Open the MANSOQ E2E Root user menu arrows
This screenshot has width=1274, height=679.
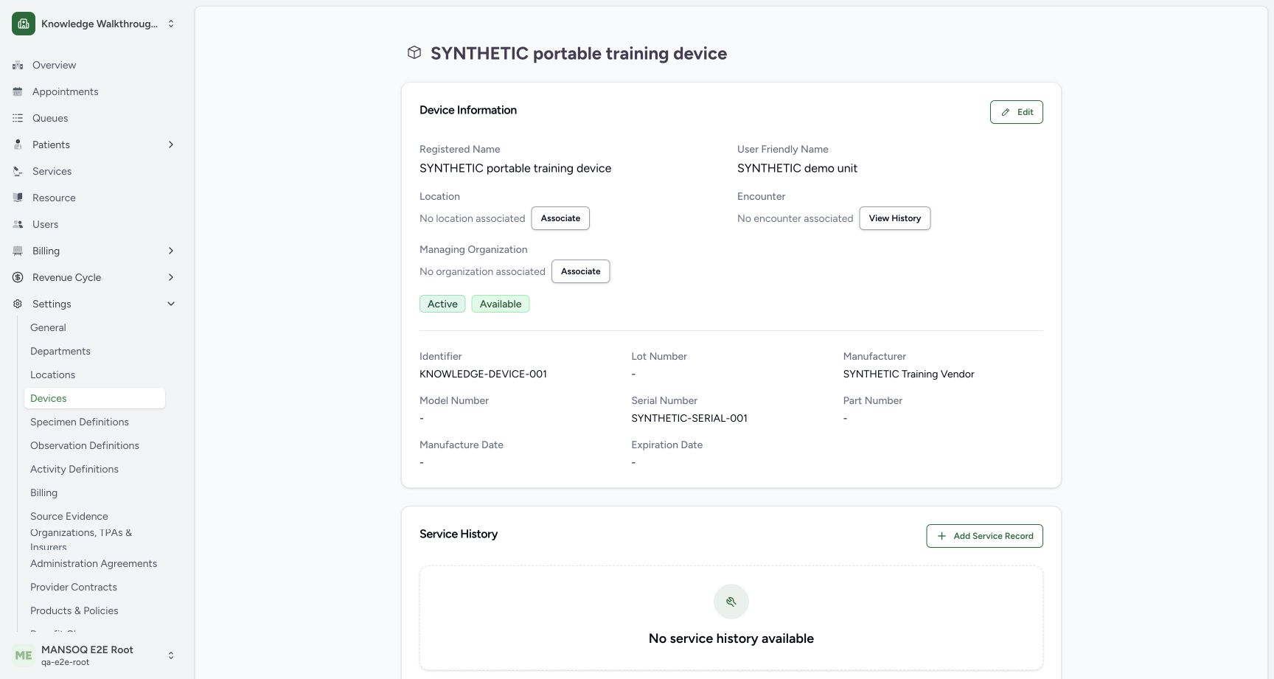(171, 655)
